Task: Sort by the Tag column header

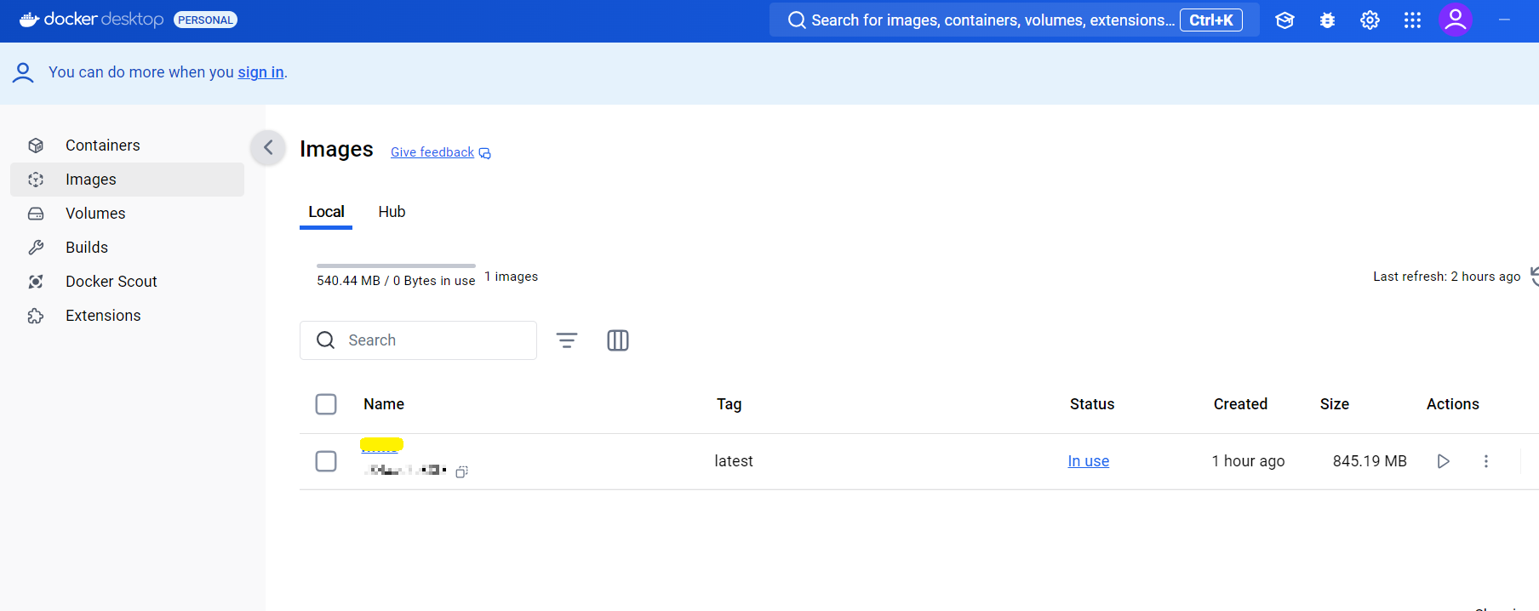Action: (x=729, y=404)
